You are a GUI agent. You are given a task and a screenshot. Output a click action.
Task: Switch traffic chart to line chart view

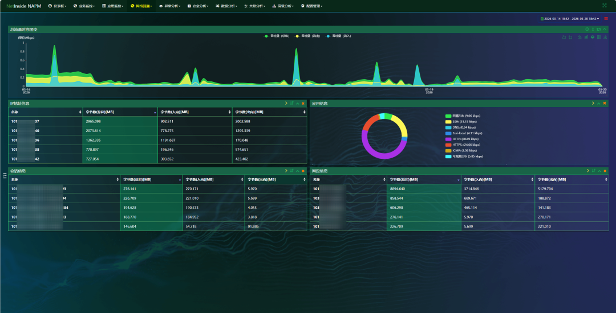pos(580,37)
